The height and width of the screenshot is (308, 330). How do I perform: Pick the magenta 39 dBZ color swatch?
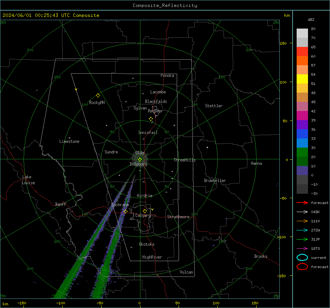(x=302, y=115)
